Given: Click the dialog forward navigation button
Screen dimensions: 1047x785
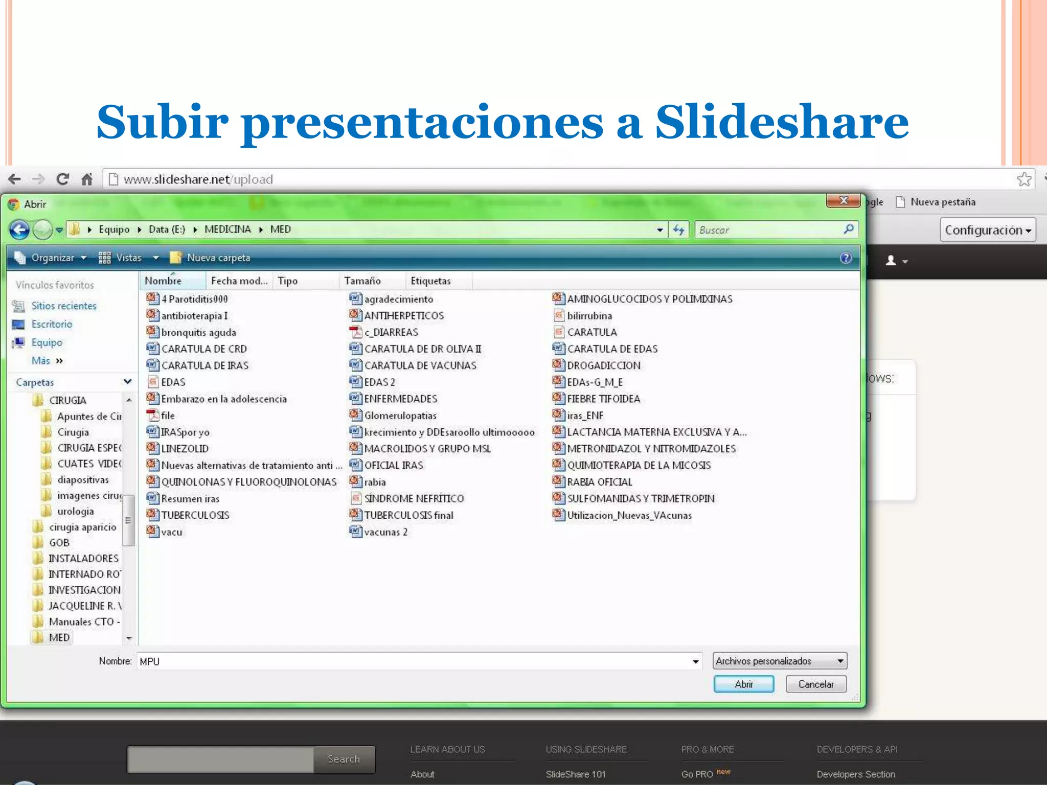Looking at the screenshot, I should click(x=42, y=230).
